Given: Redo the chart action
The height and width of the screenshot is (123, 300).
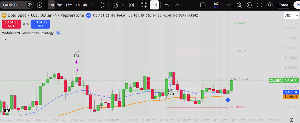Looking at the screenshot, I should point(177,5).
